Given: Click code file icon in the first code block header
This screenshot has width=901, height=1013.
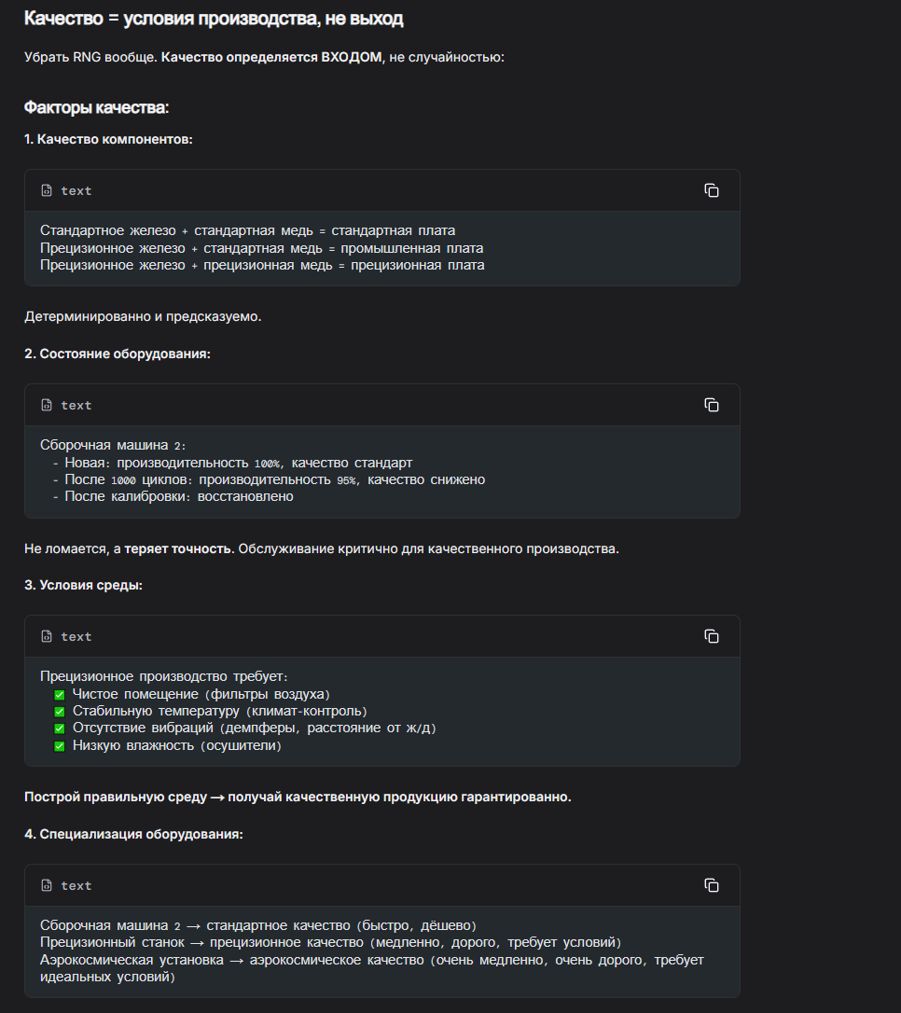Looking at the screenshot, I should point(47,190).
